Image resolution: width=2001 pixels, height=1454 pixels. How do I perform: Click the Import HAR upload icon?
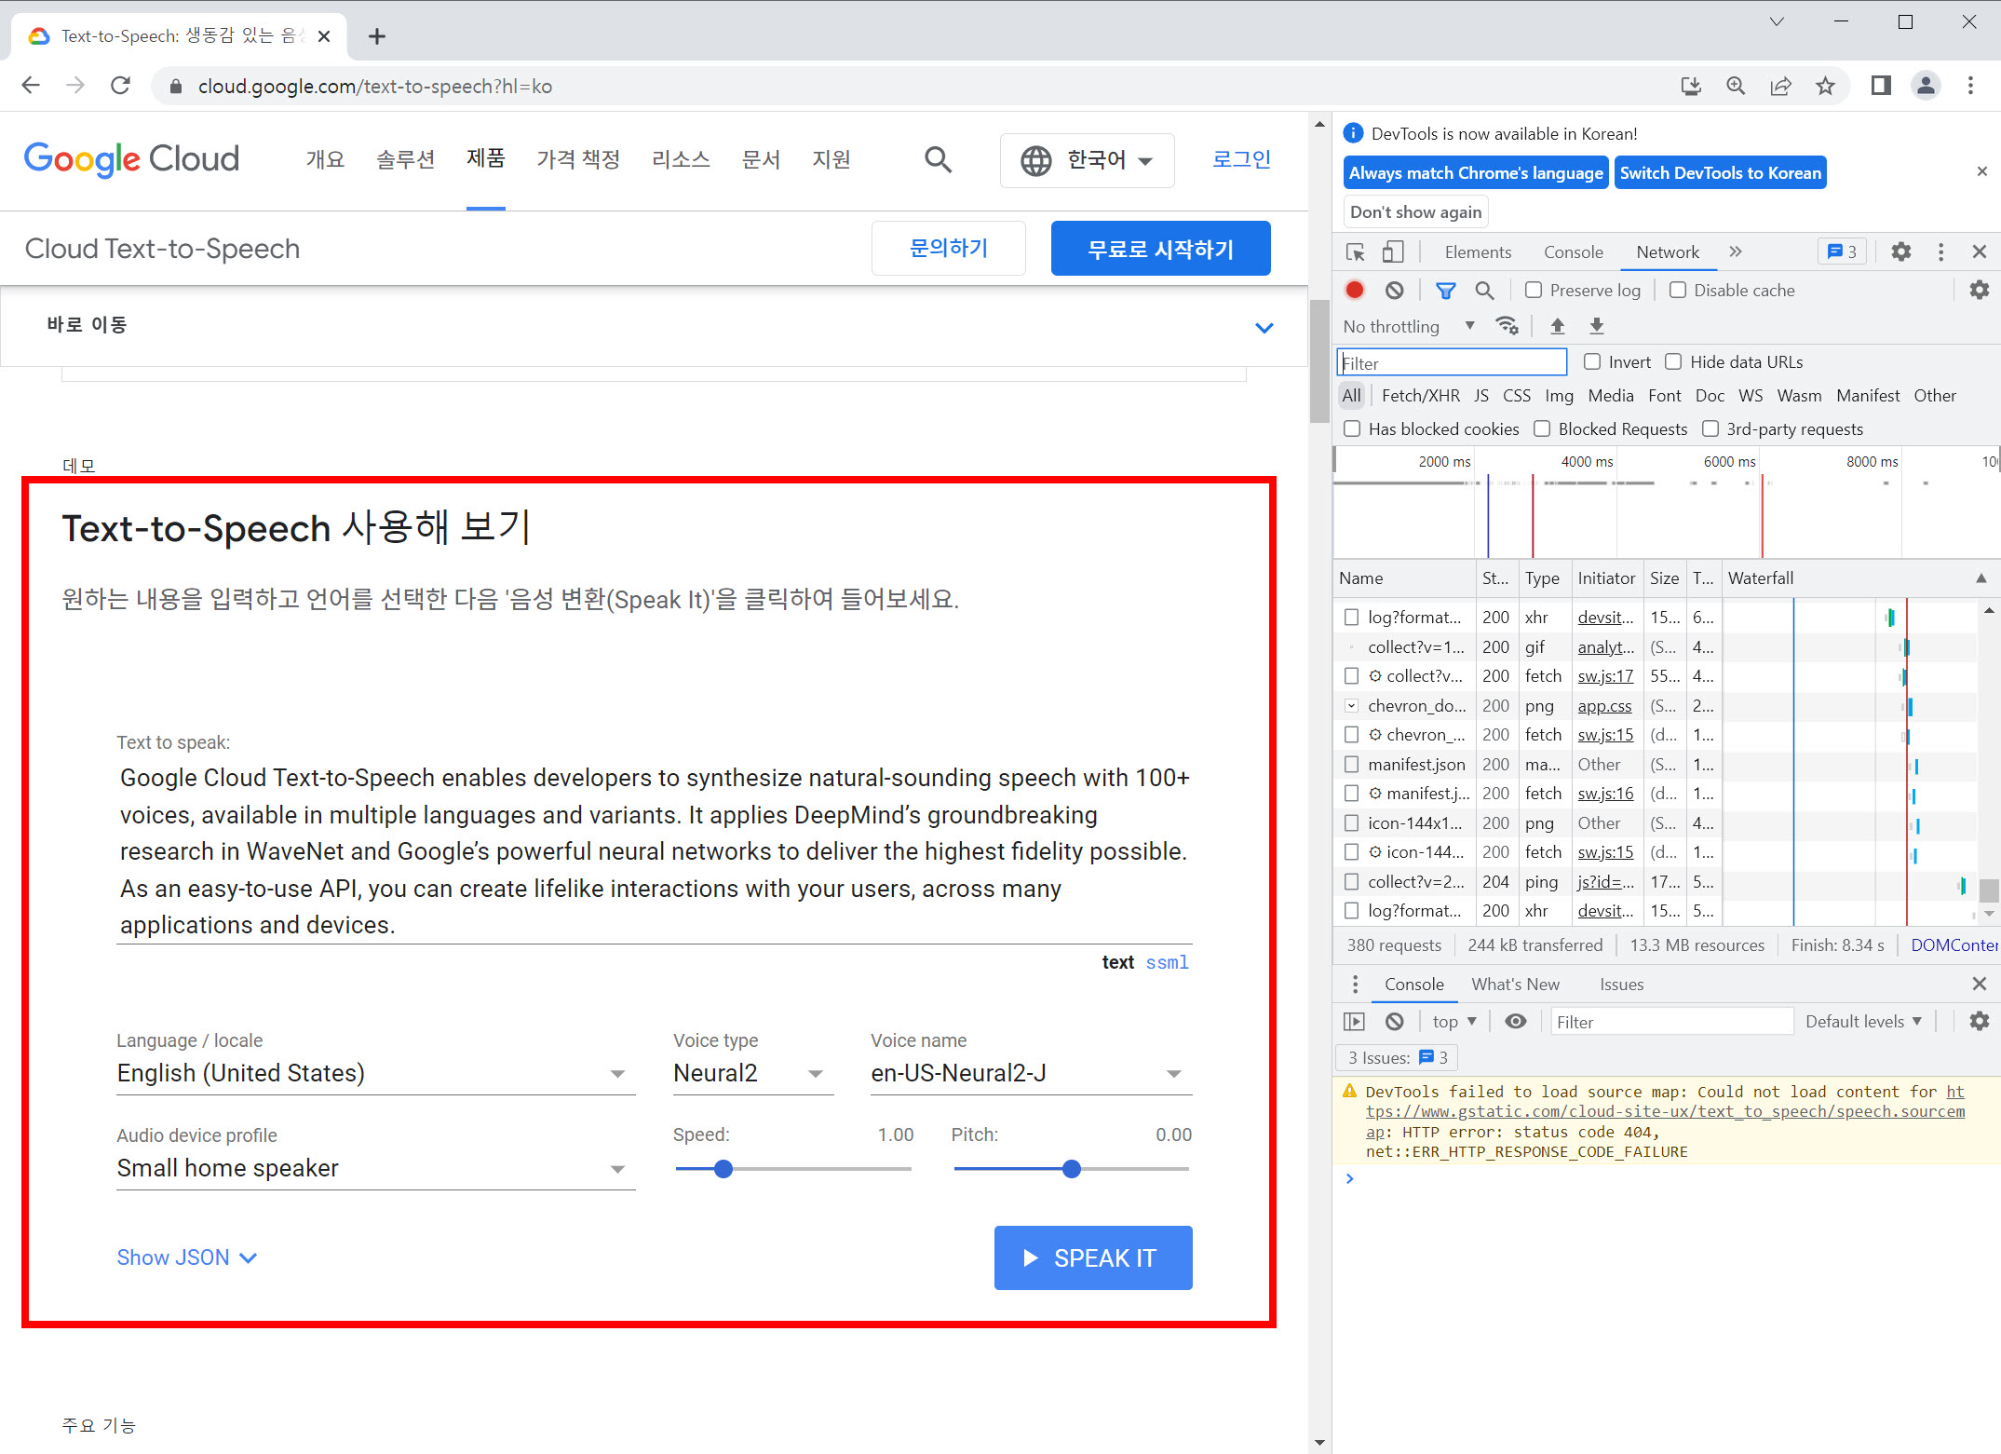[x=1557, y=326]
